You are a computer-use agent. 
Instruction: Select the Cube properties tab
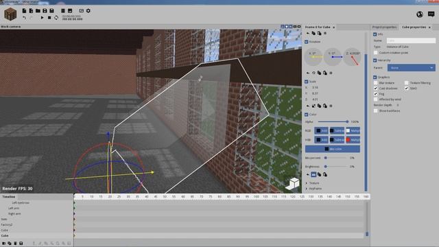[x=414, y=27]
